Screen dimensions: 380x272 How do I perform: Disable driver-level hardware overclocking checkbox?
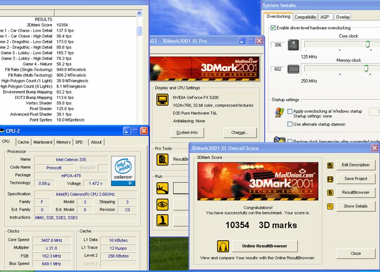coord(273,28)
